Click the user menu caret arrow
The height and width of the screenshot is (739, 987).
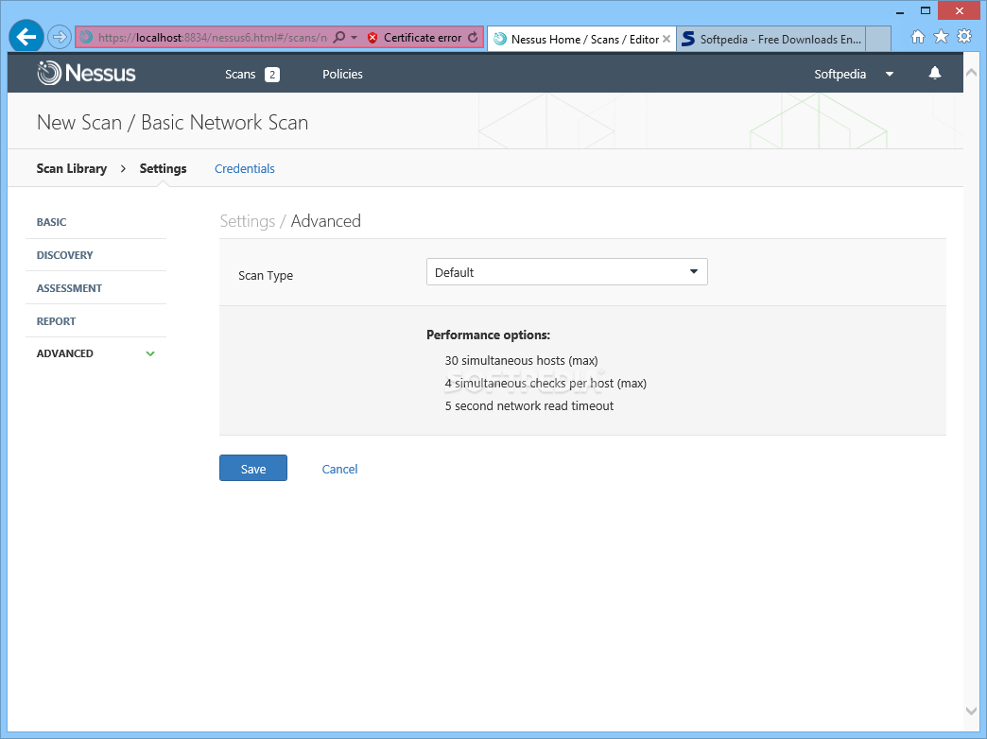pos(890,75)
